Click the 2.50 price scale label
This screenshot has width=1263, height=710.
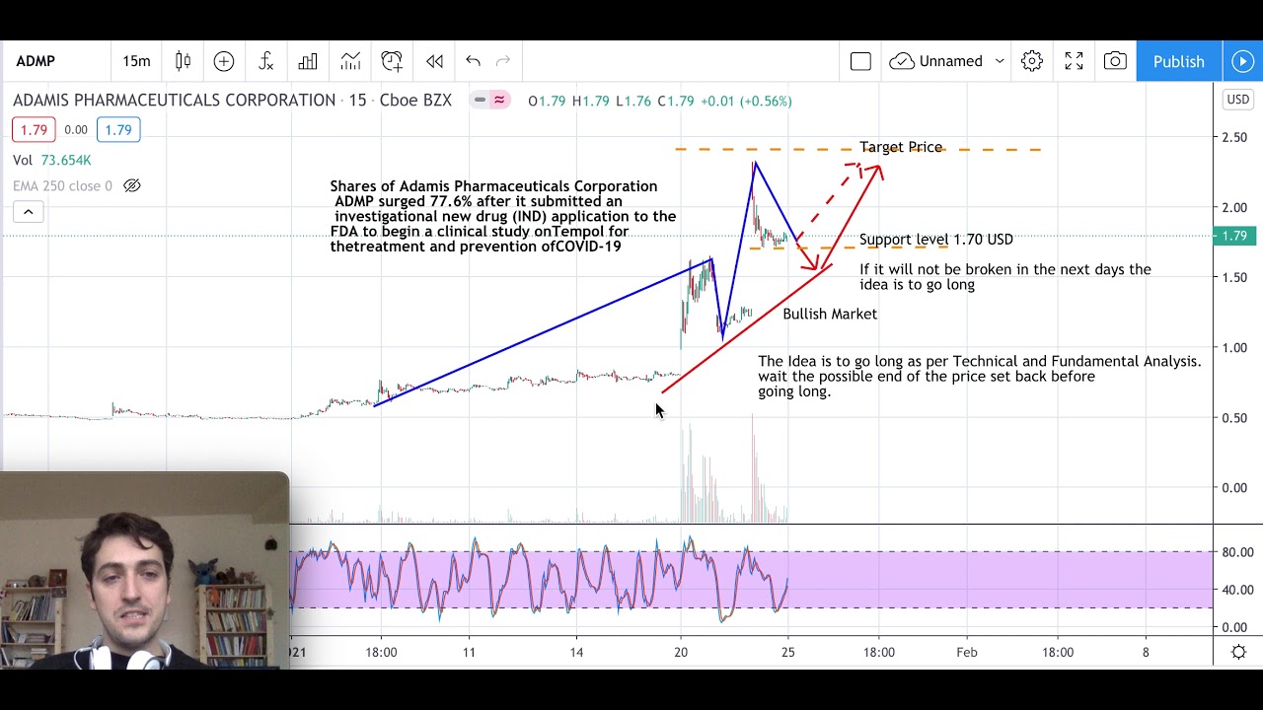click(1236, 137)
